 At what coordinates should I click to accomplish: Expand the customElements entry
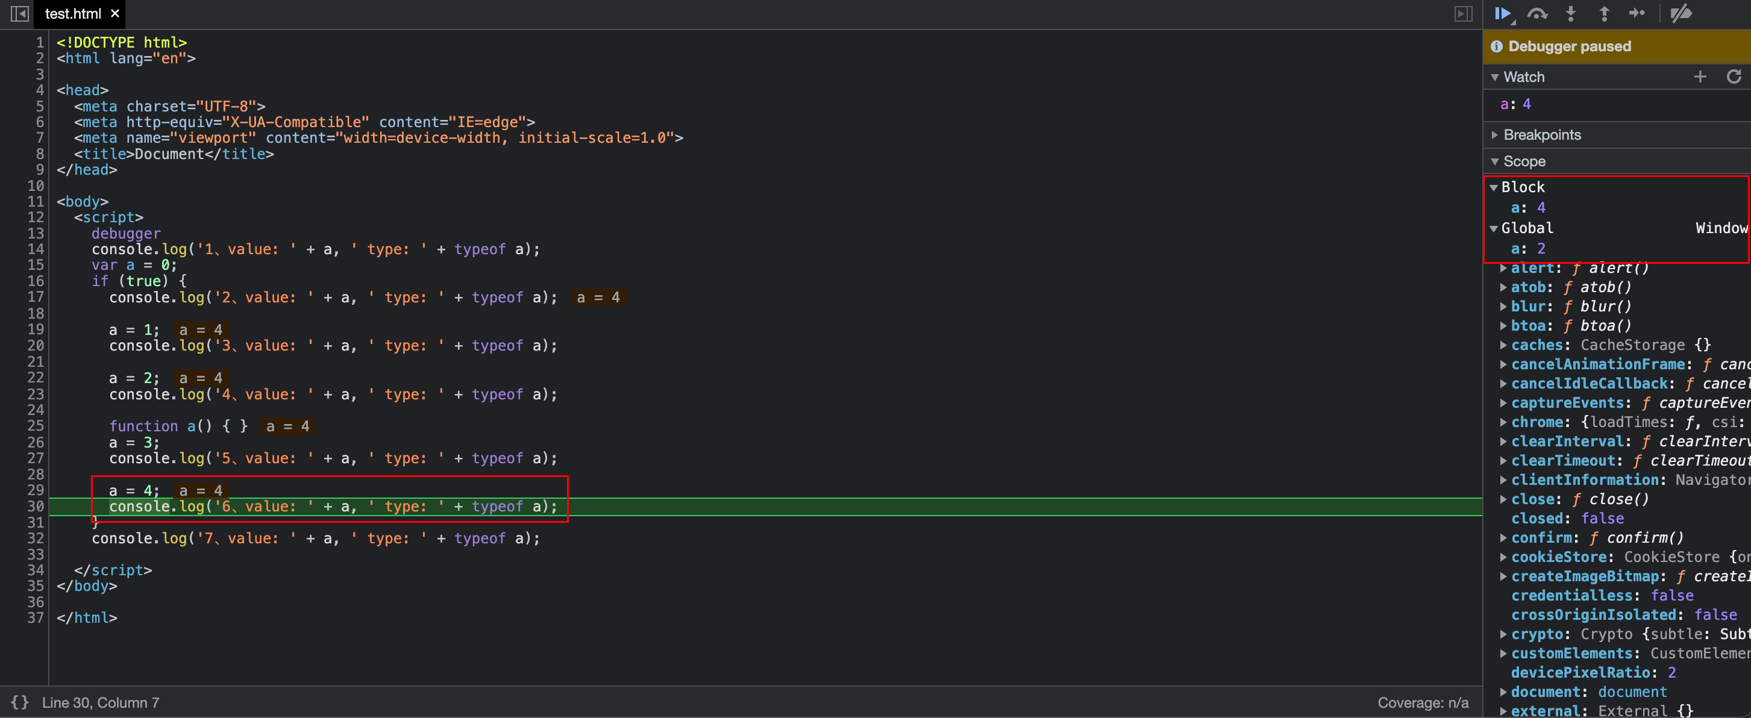pos(1503,654)
